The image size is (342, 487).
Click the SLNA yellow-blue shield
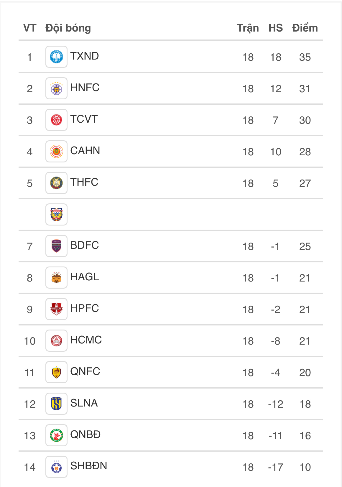(x=56, y=404)
